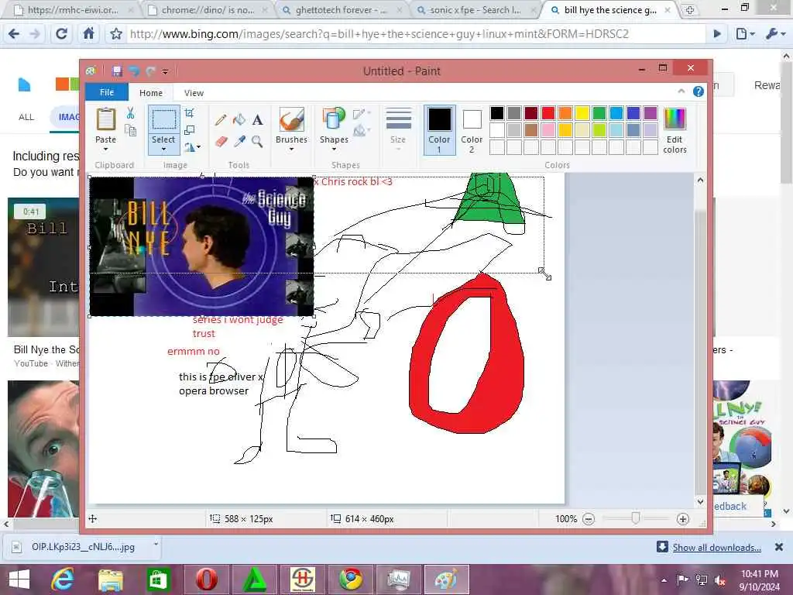This screenshot has height=595, width=793.
Task: Click the ALL tab on Bing
Action: [x=26, y=117]
